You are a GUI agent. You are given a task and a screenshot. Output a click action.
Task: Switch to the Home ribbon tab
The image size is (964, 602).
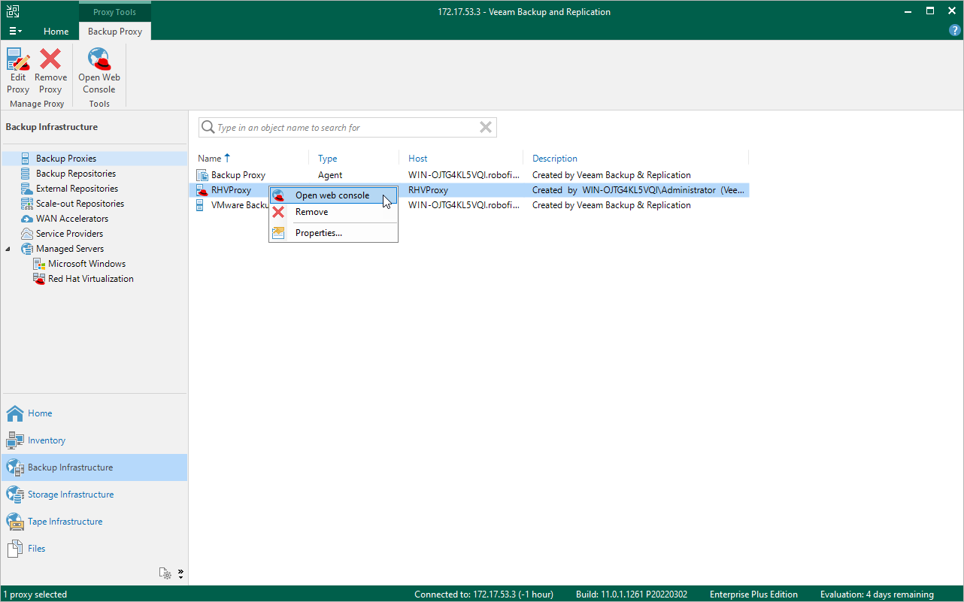[x=56, y=32]
